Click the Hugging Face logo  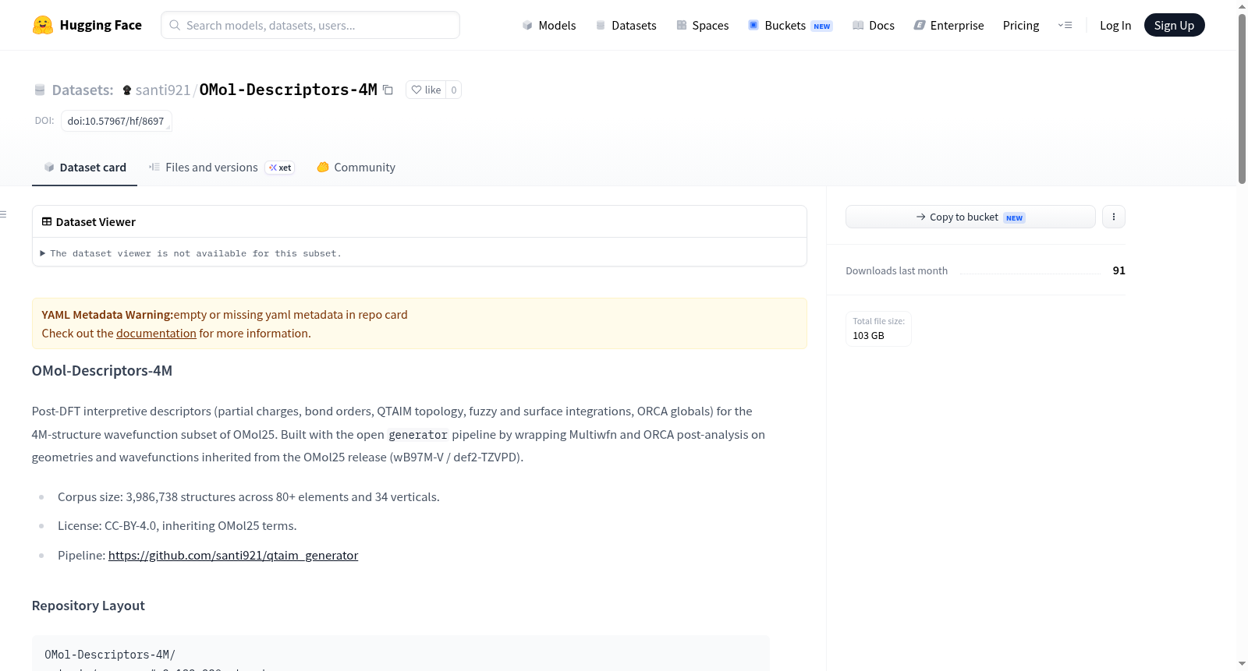pos(87,25)
